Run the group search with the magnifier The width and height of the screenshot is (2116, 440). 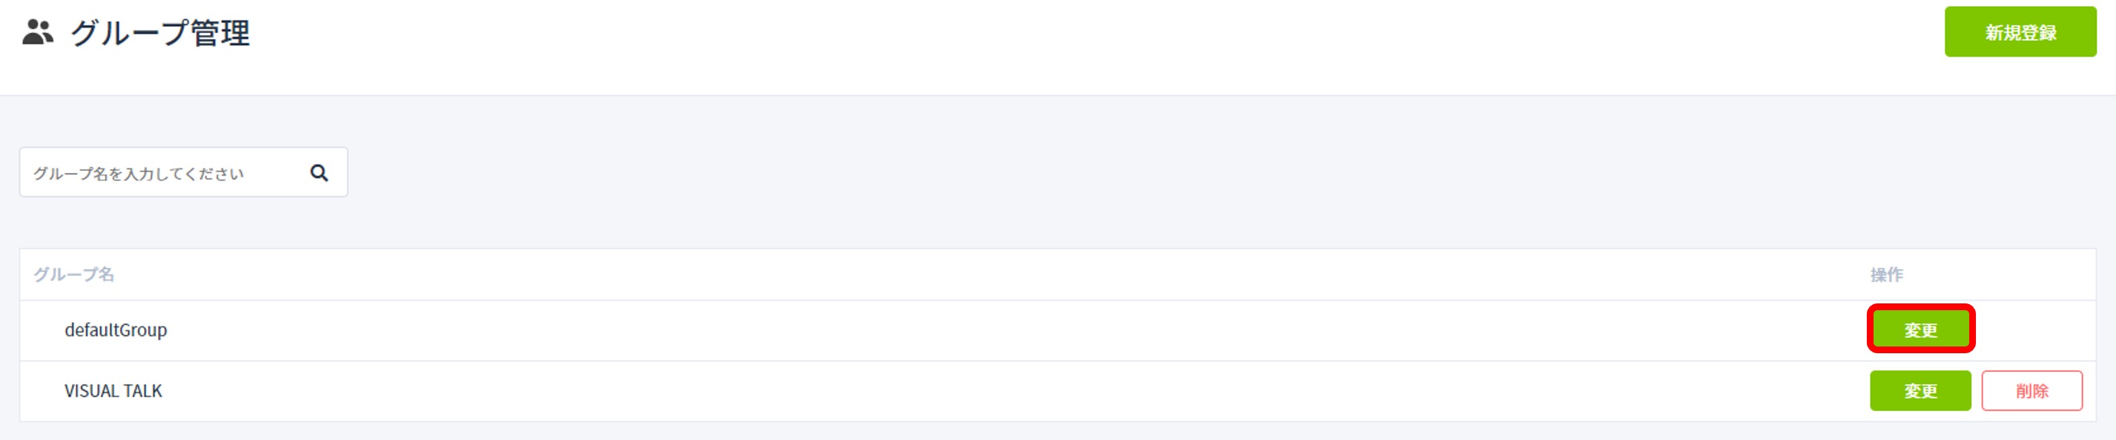point(319,172)
